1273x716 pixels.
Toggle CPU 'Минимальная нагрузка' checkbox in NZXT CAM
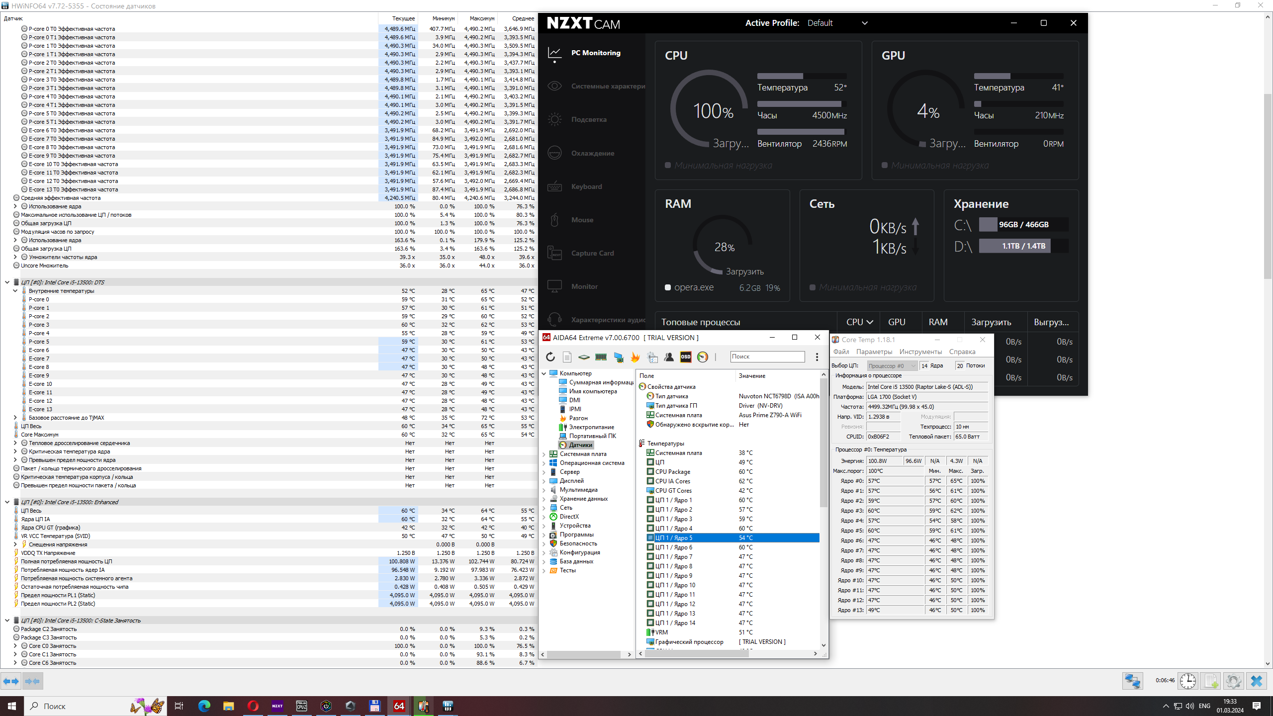coord(668,165)
